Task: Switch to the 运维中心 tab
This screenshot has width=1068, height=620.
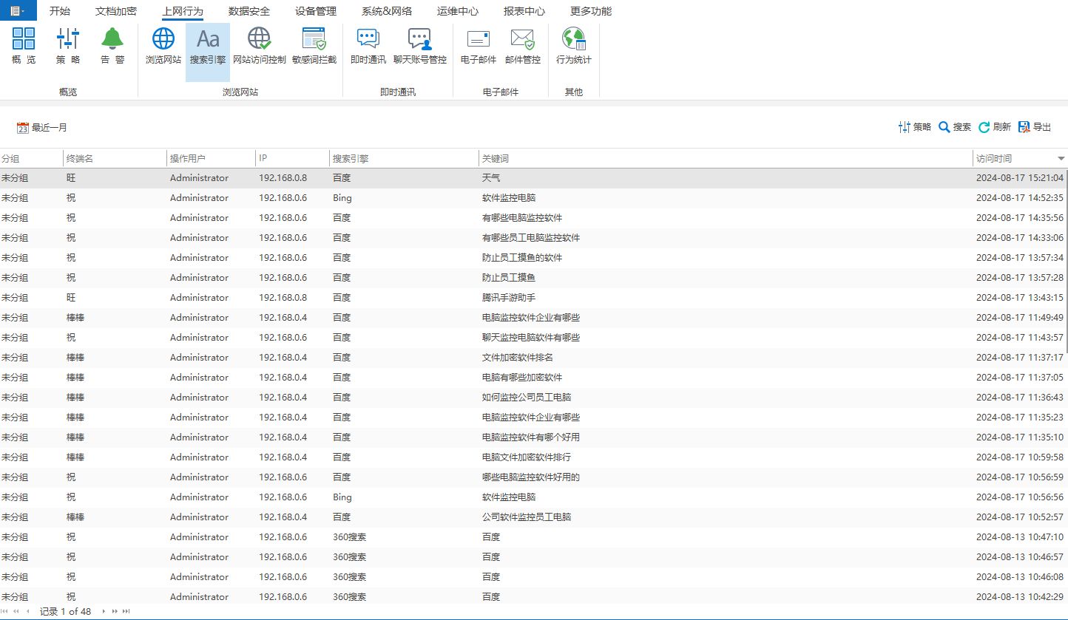Action: click(x=458, y=11)
